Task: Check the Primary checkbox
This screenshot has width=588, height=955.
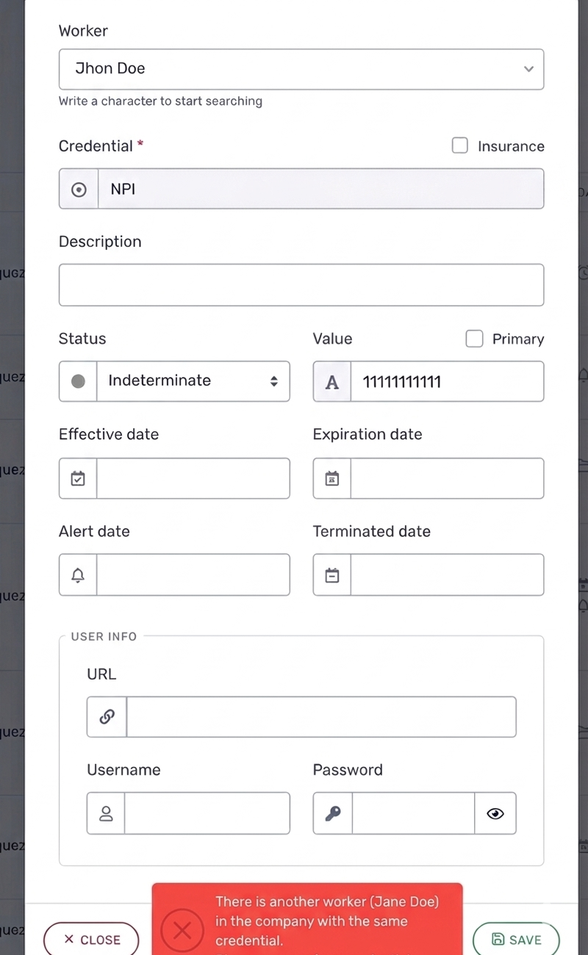Action: [475, 339]
